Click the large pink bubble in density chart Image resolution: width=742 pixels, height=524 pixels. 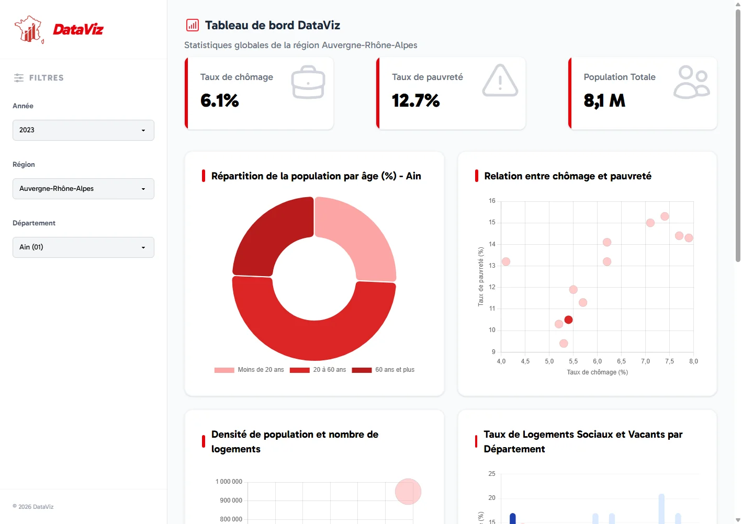pyautogui.click(x=408, y=492)
